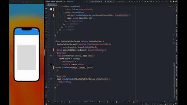Open the Logcat tool window tab

point(64,102)
